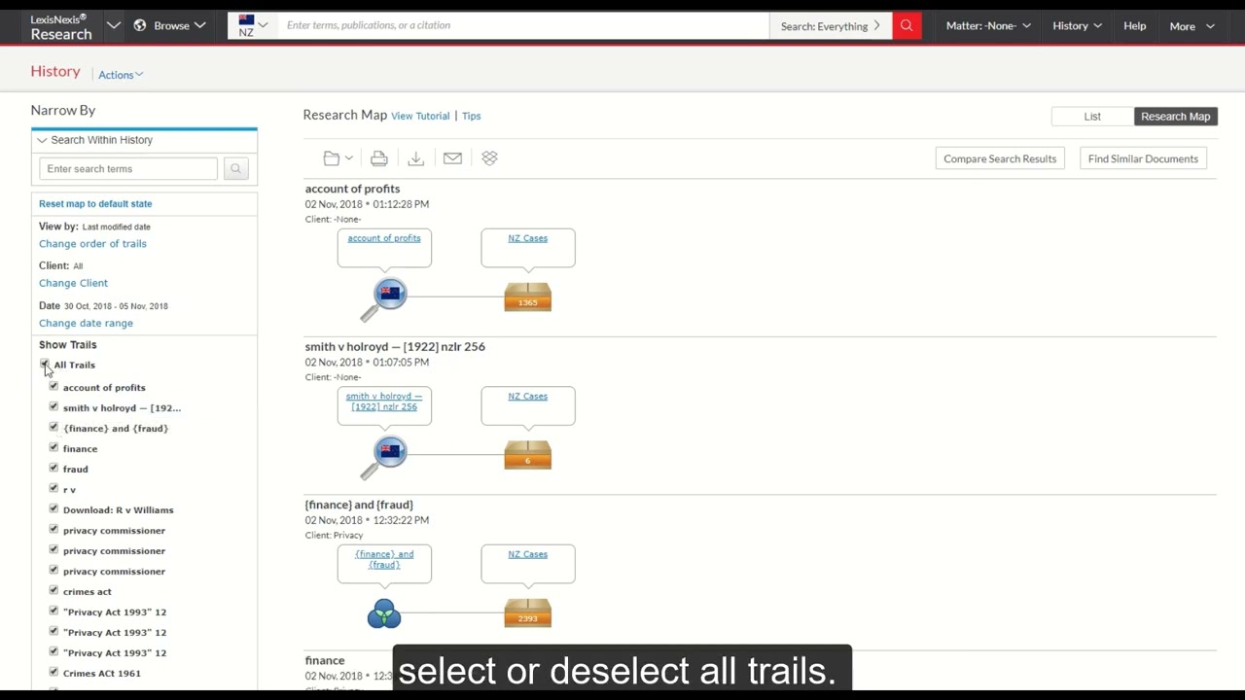
Task: Switch to Research Map view tab
Action: pyautogui.click(x=1175, y=117)
